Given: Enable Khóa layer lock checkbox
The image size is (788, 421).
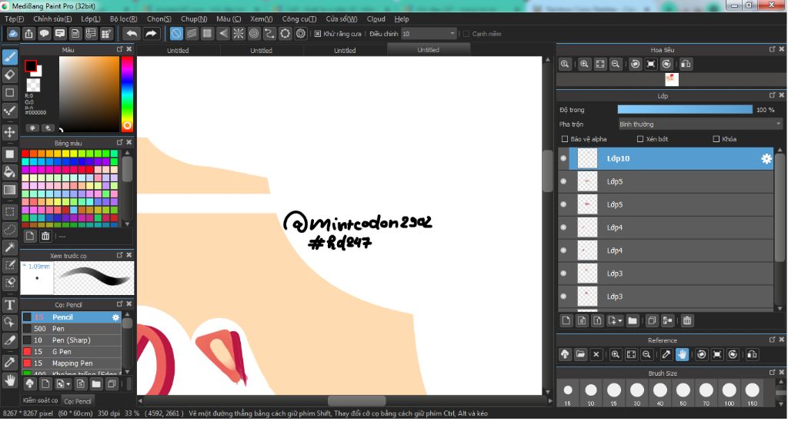Looking at the screenshot, I should 716,139.
